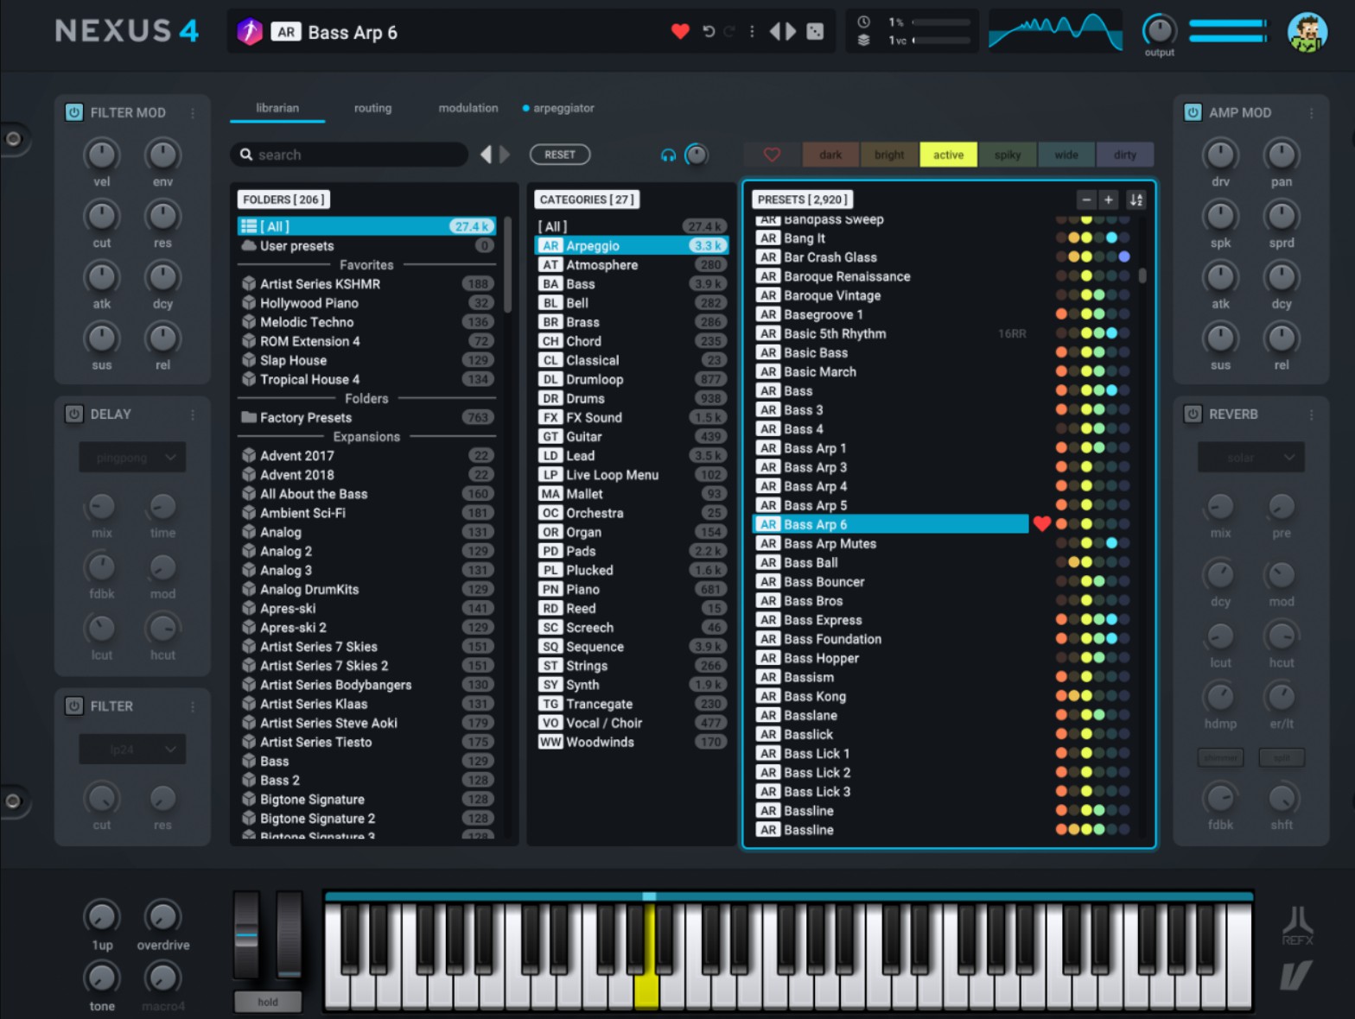Open Delay options three-dot menu

tap(193, 415)
